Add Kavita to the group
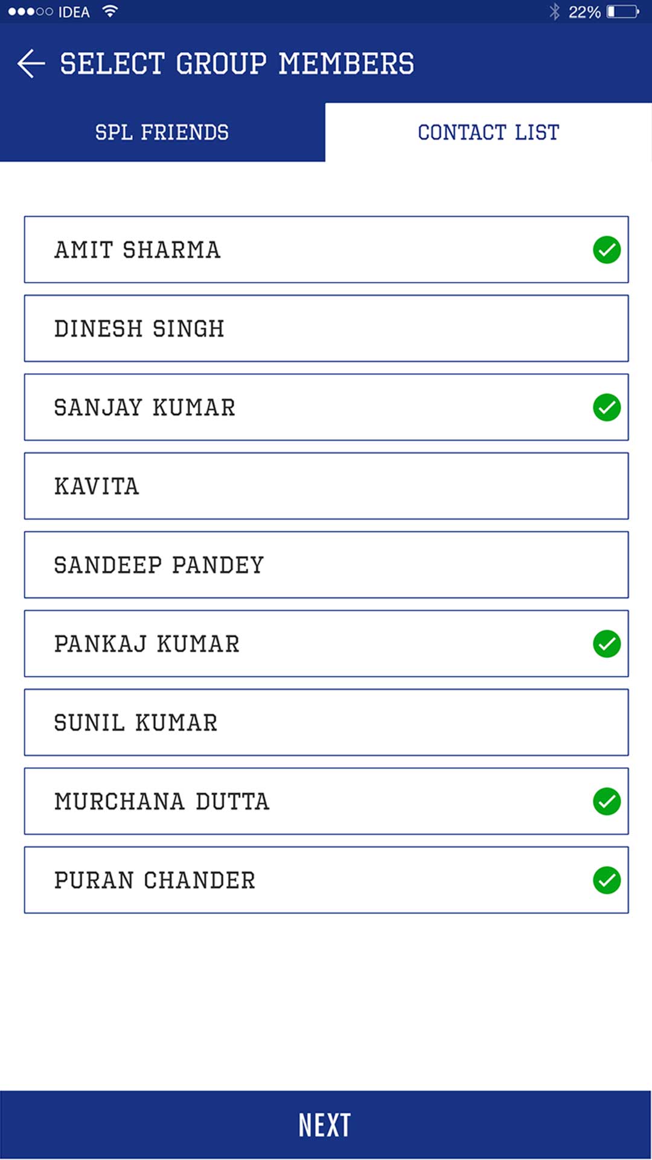 pyautogui.click(x=326, y=486)
